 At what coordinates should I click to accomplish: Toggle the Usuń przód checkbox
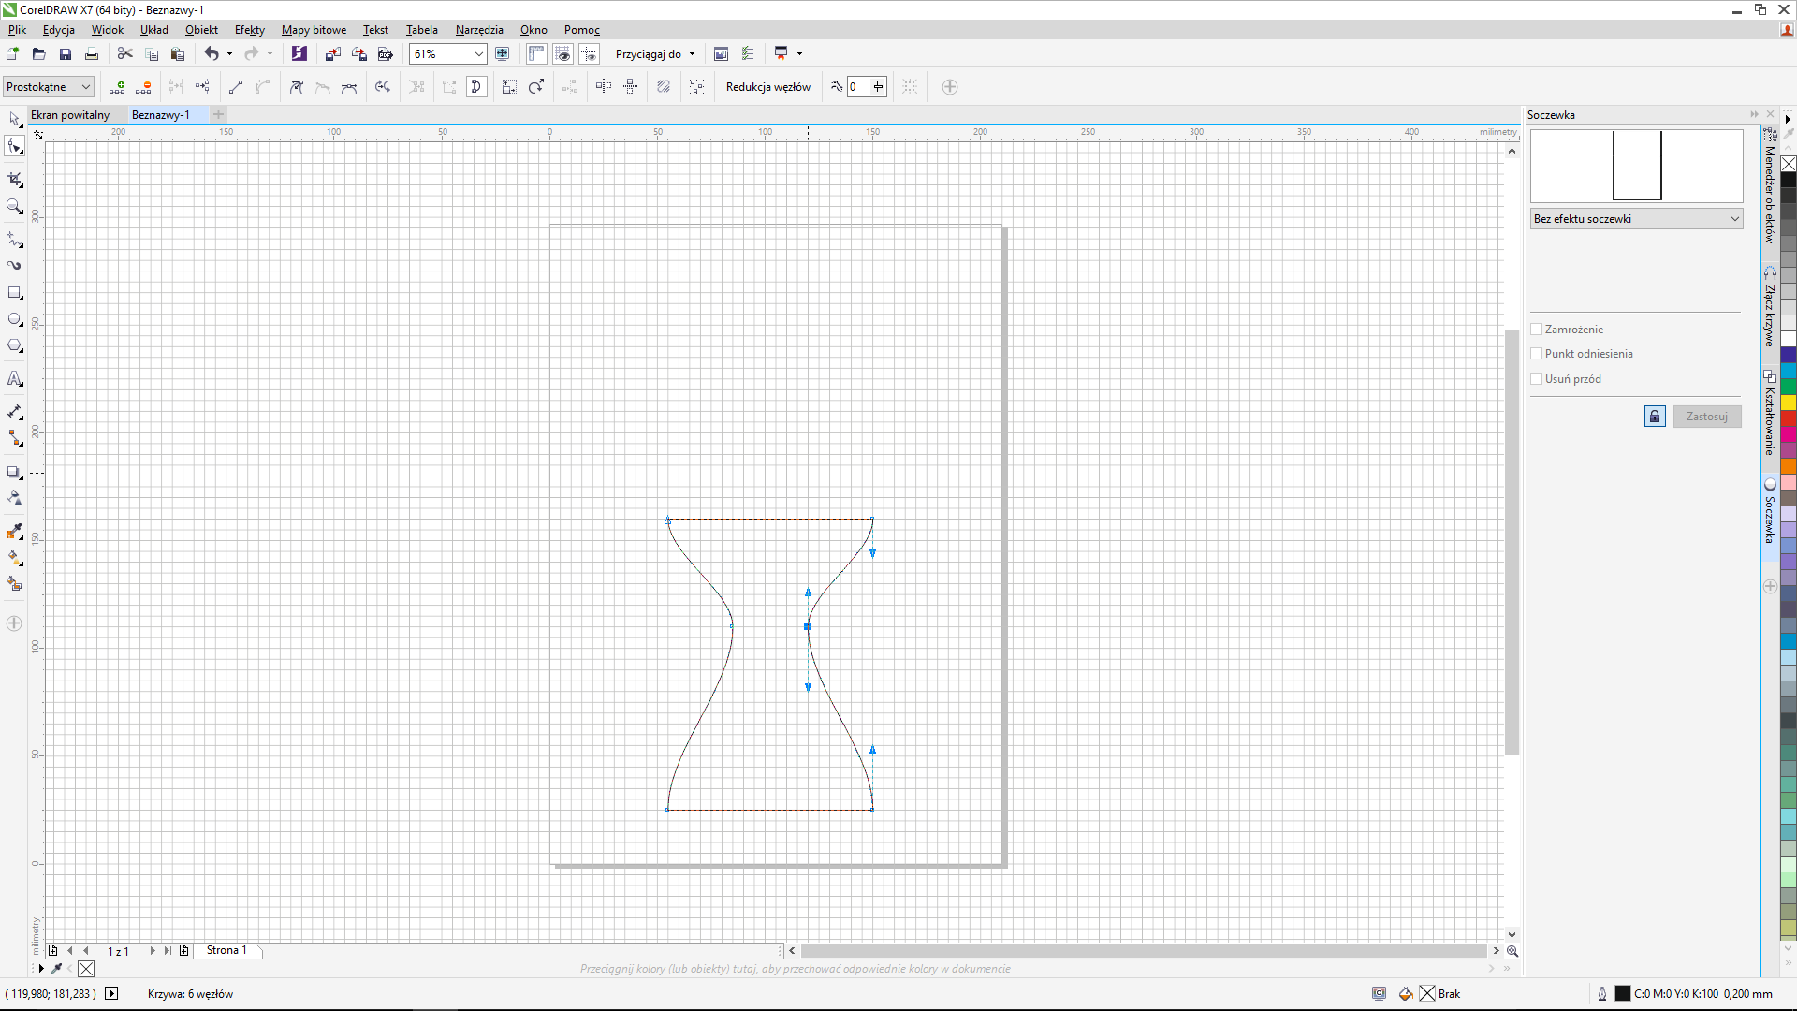pos(1536,379)
